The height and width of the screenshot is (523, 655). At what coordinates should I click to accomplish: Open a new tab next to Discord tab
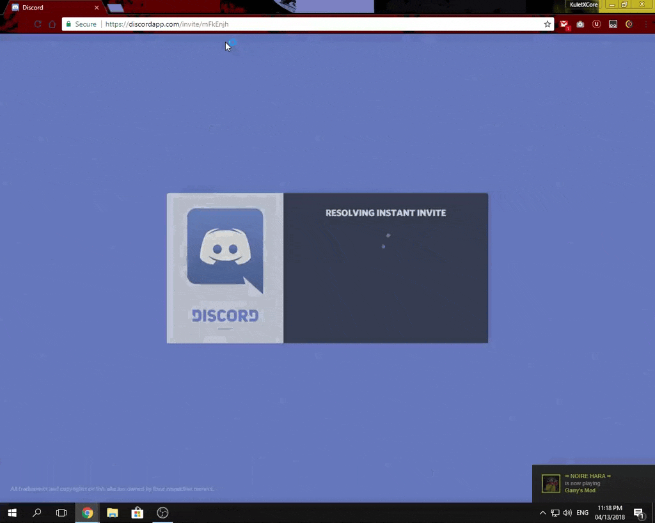point(116,8)
